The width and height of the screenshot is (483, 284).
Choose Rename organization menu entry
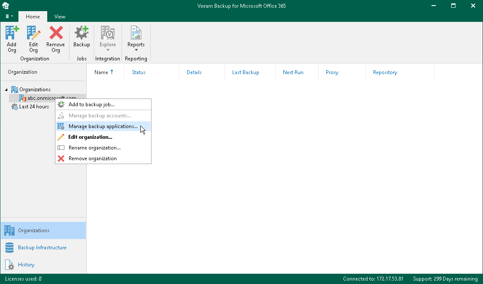(103, 148)
